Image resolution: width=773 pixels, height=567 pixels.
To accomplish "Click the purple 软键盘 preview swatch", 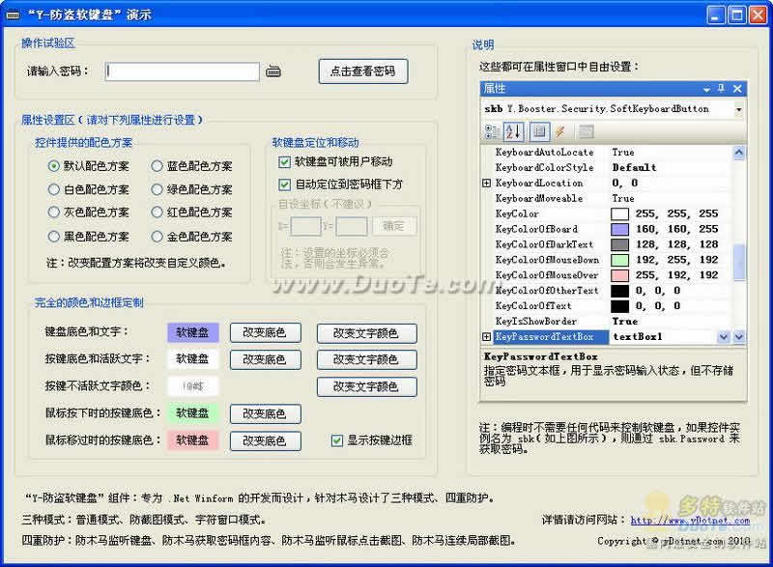I will (x=192, y=332).
